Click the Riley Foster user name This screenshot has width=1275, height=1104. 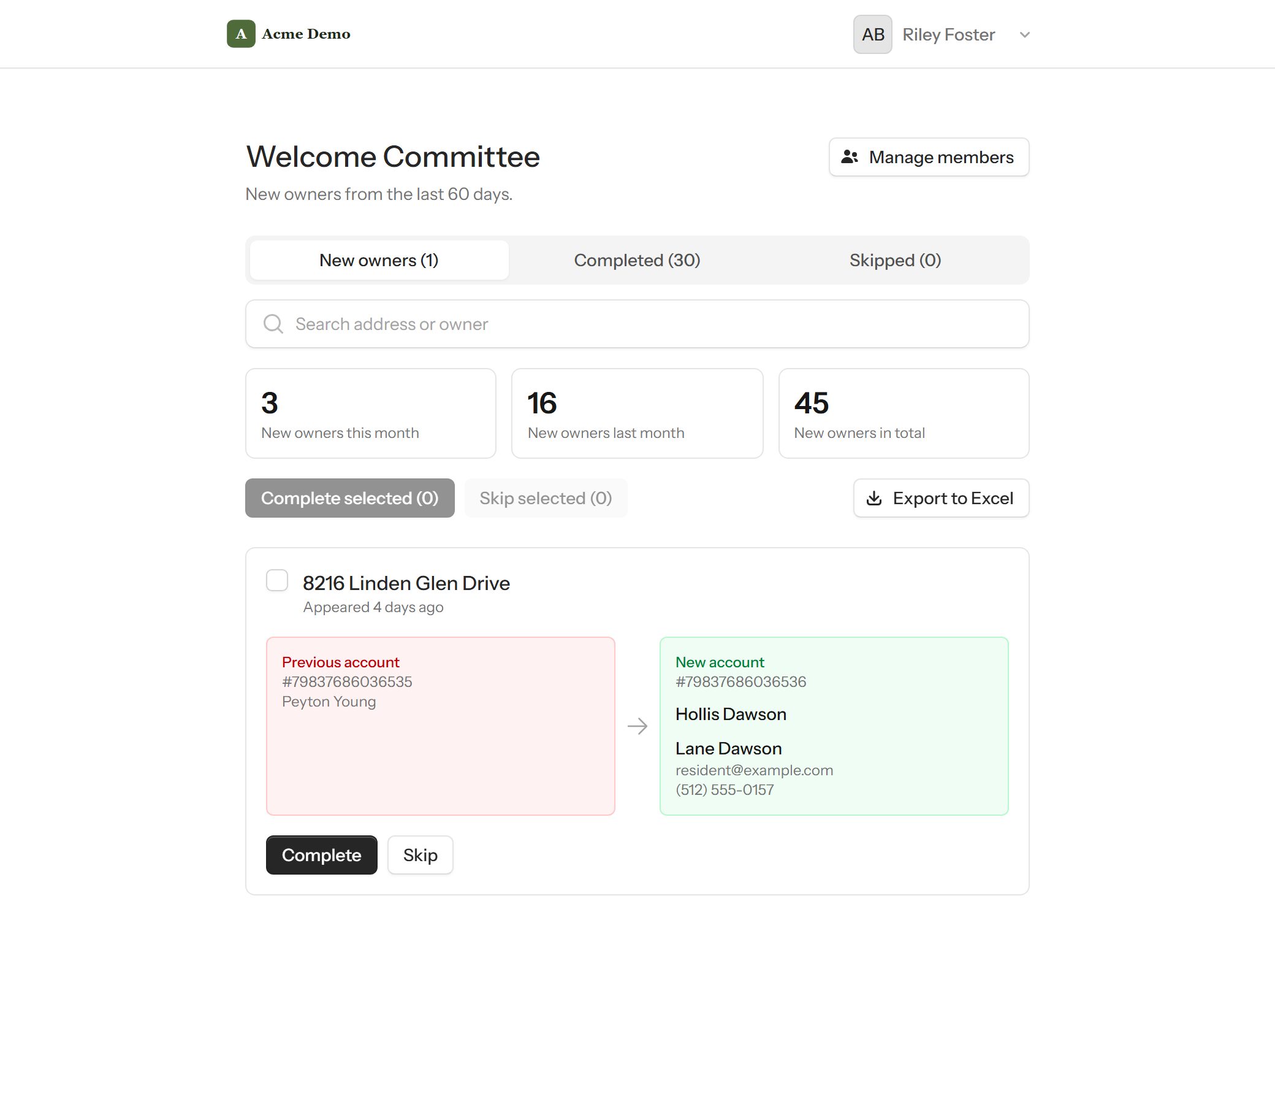tap(949, 34)
